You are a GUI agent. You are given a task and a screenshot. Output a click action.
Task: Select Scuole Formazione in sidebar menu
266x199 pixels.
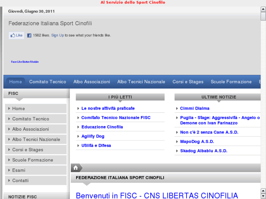[x=36, y=160]
